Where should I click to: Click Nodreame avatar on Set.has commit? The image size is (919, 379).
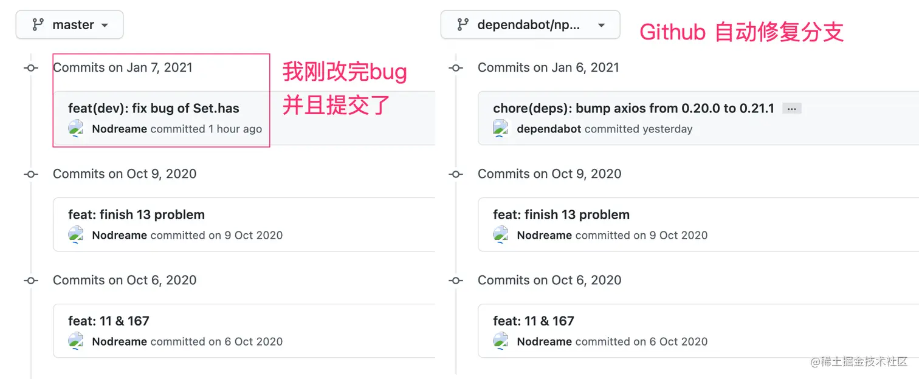[x=75, y=129]
